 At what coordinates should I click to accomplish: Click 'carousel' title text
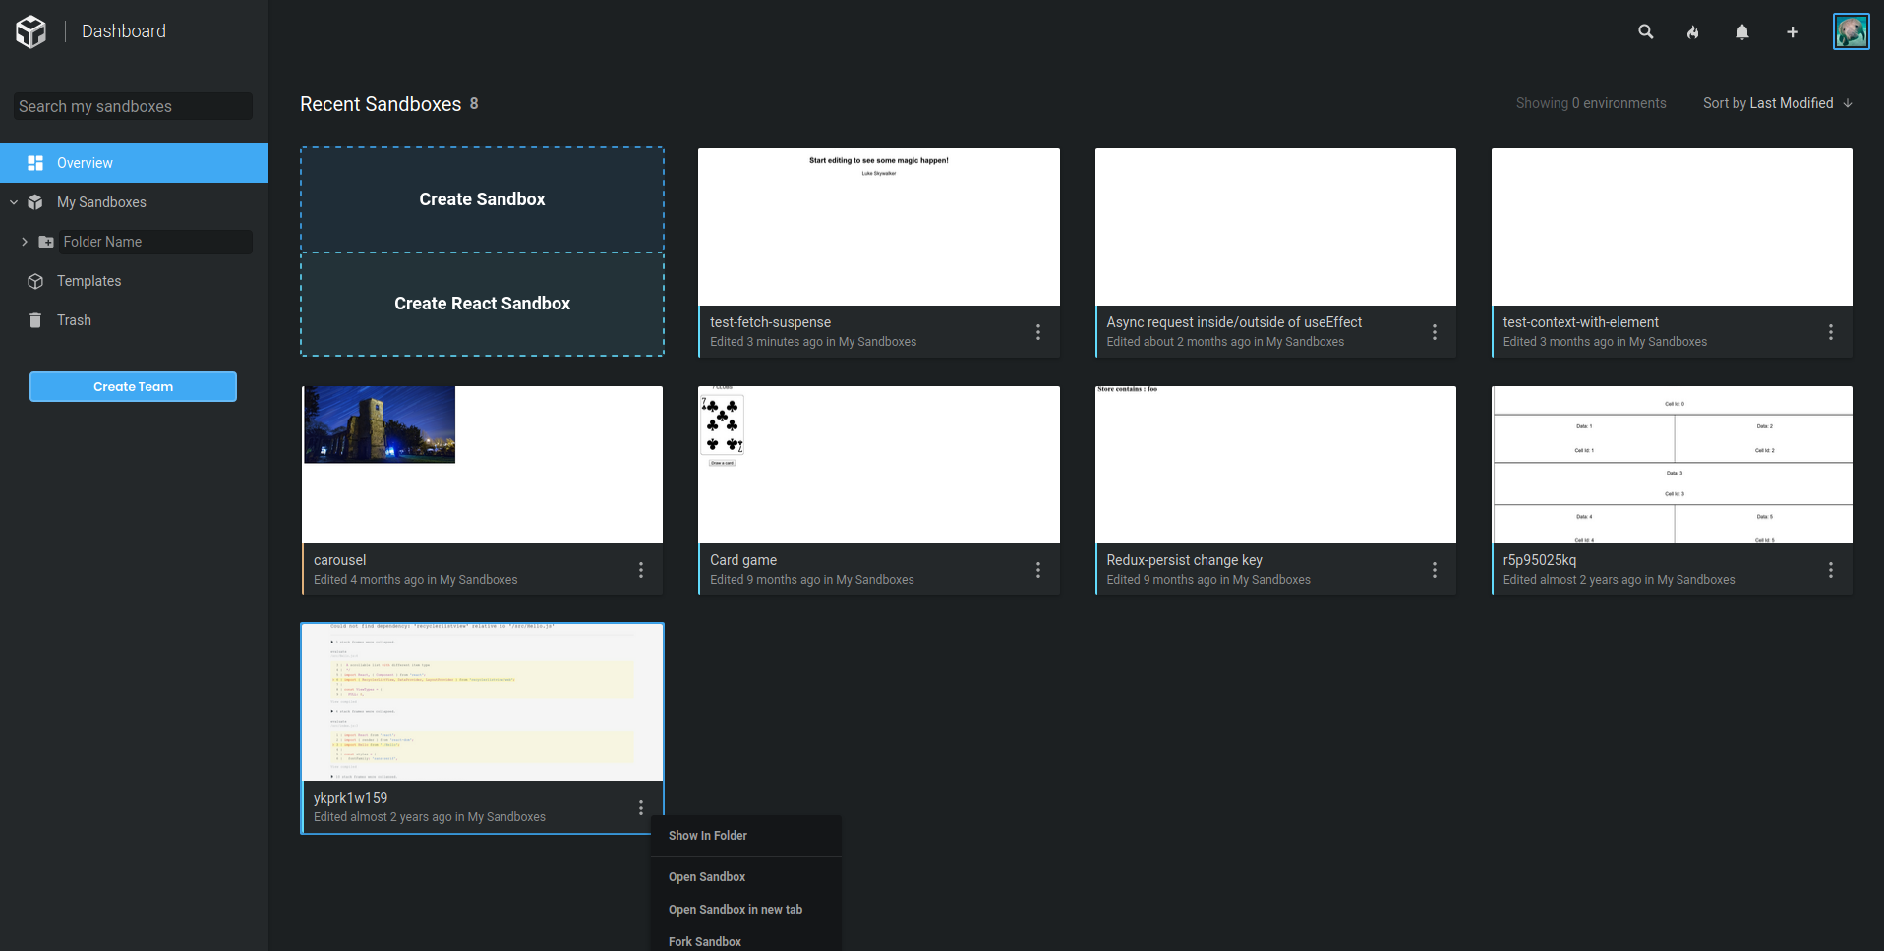339,560
